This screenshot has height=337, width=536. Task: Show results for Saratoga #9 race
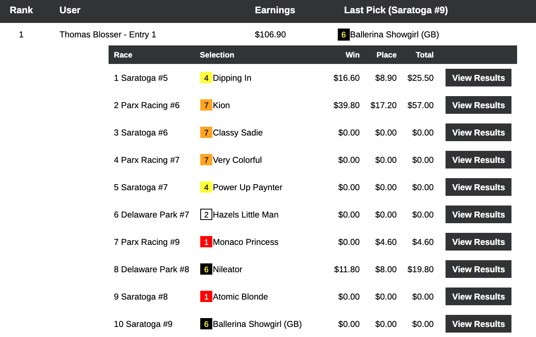478,324
